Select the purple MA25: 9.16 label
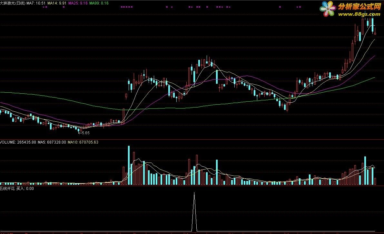Screen dimensions: 384x234 click(78, 3)
